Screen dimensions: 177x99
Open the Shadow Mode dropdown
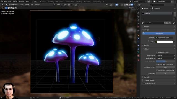165,58
